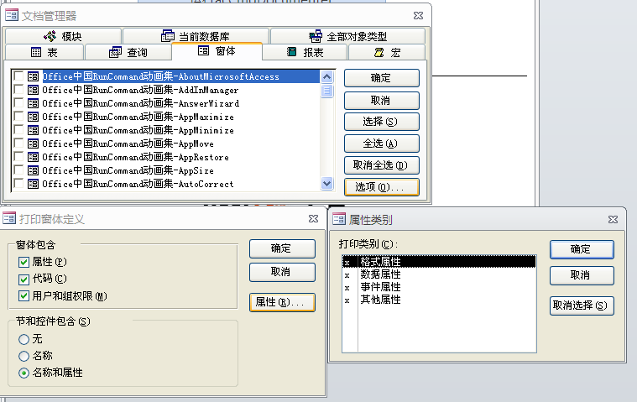Click form icon of AppMinimize row
Image resolution: width=637 pixels, height=402 pixels.
tap(33, 130)
